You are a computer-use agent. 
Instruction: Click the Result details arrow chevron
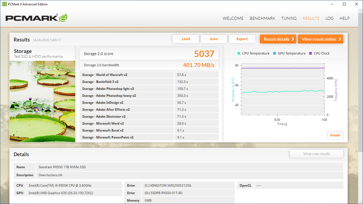[x=293, y=39]
